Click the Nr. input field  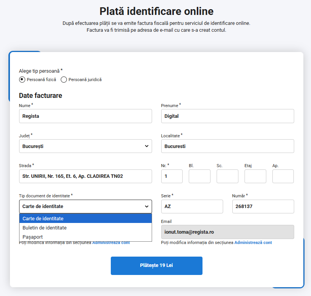pyautogui.click(x=172, y=176)
